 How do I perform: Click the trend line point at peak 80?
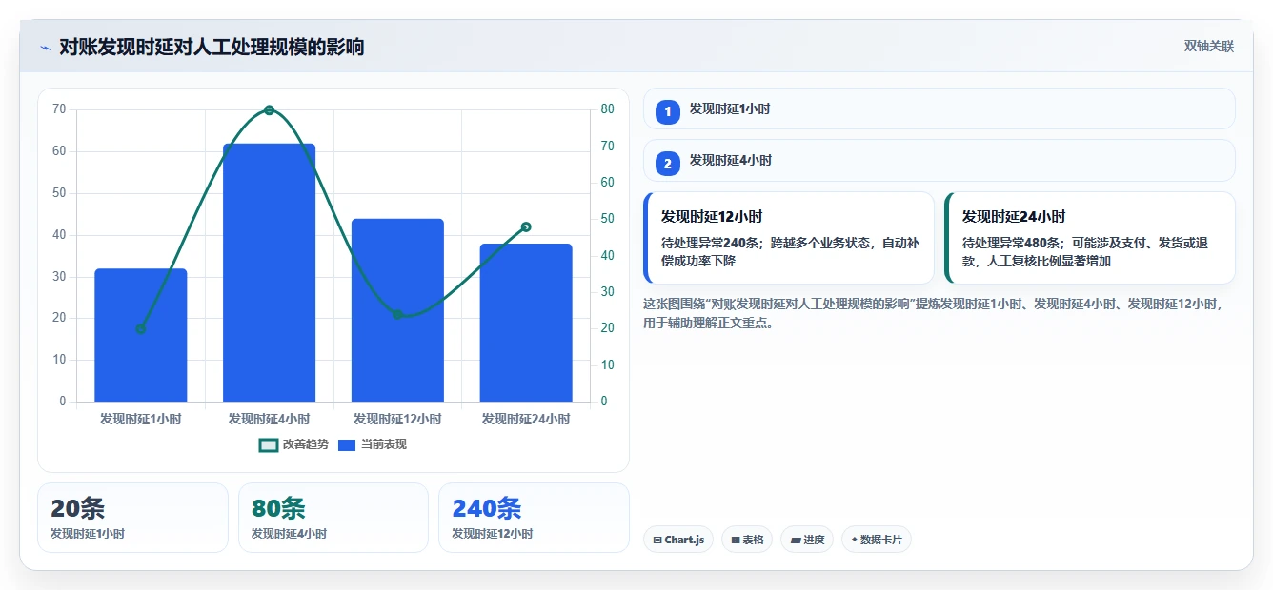269,110
